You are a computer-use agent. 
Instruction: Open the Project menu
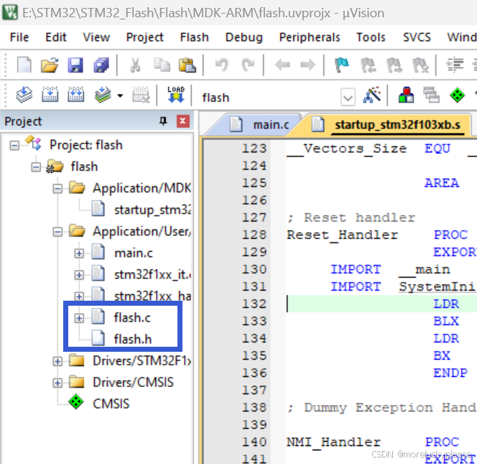[x=145, y=37]
